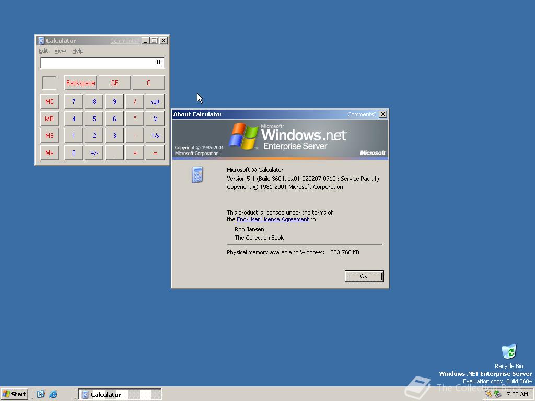Open the End-User License Agreement link

[273, 219]
